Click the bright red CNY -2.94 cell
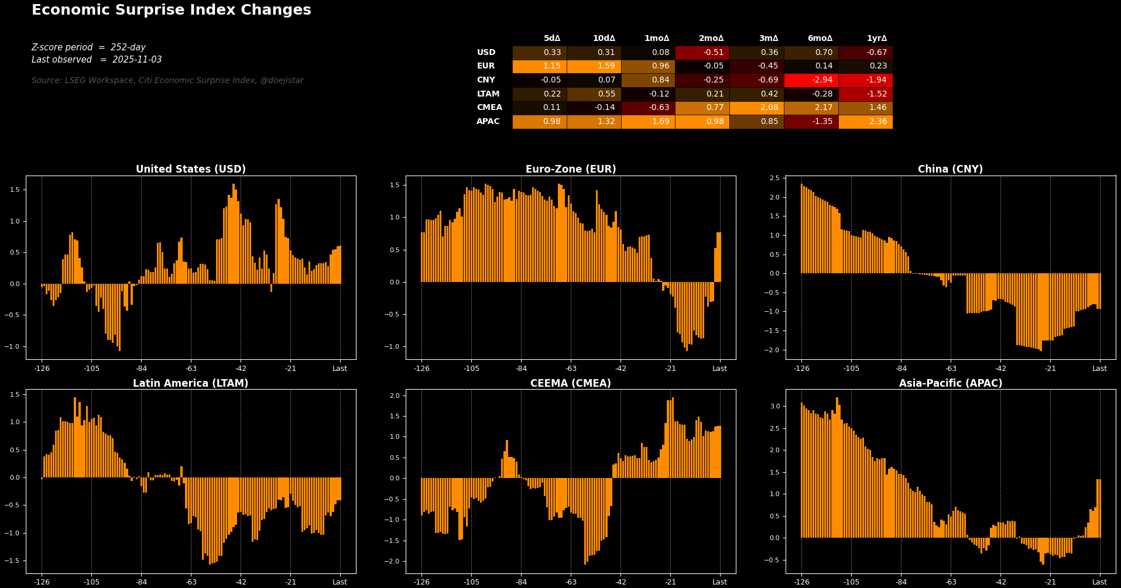 (x=811, y=80)
